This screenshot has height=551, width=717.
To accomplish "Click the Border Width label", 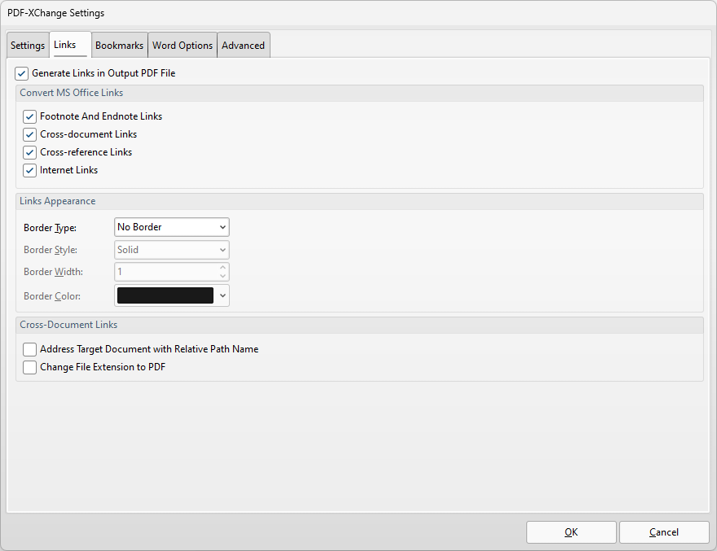I will pyautogui.click(x=53, y=272).
